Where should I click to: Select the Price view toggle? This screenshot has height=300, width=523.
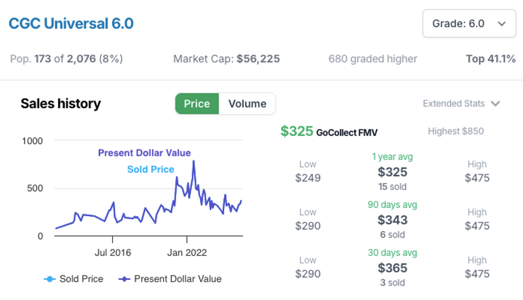pos(197,104)
